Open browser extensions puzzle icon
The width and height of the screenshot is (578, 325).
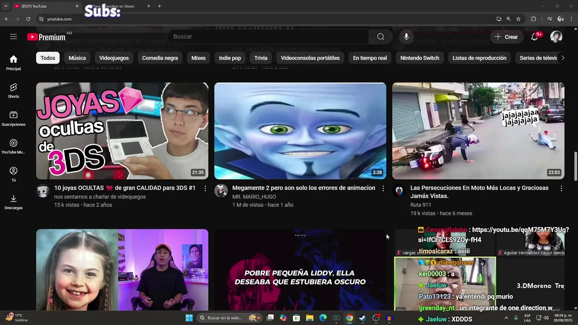pyautogui.click(x=533, y=19)
